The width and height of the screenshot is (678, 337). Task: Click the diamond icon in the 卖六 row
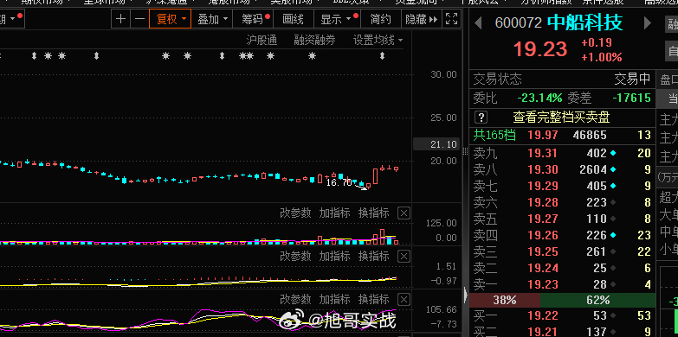(613, 202)
